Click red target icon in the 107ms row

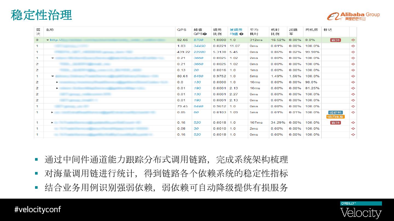[353, 123]
